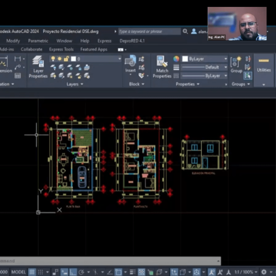Toggle the drawing grid display
Viewport: 276px width, 276px height.
[32, 272]
